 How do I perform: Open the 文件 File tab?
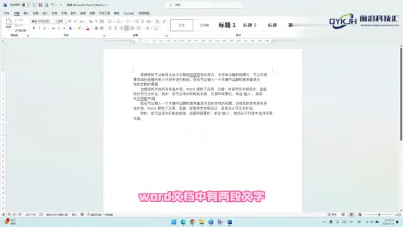pyautogui.click(x=7, y=13)
